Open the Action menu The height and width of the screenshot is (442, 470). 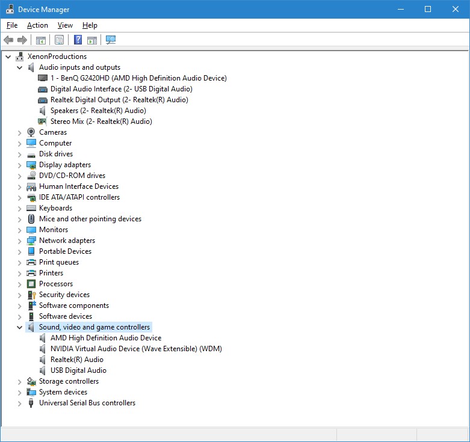tap(37, 25)
